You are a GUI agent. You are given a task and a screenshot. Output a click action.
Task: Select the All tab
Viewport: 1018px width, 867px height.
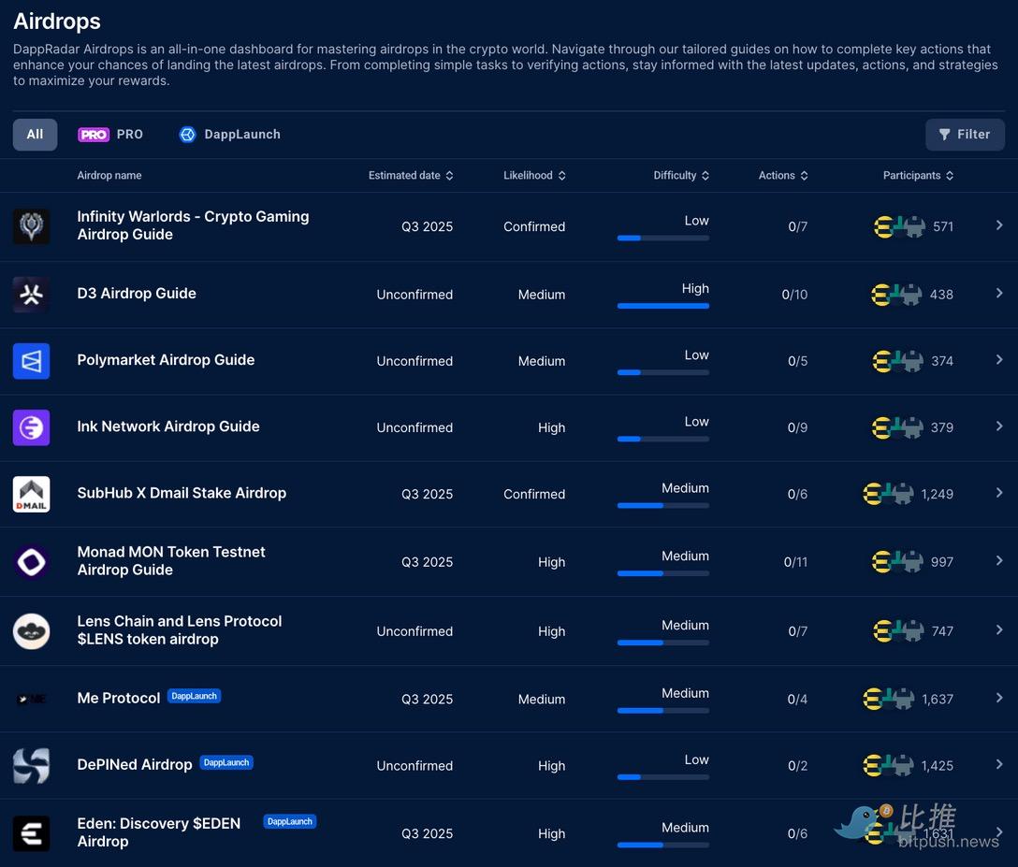pos(35,135)
